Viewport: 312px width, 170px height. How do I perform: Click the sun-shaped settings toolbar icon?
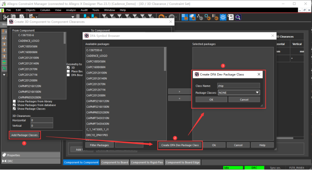pyautogui.click(x=223, y=17)
